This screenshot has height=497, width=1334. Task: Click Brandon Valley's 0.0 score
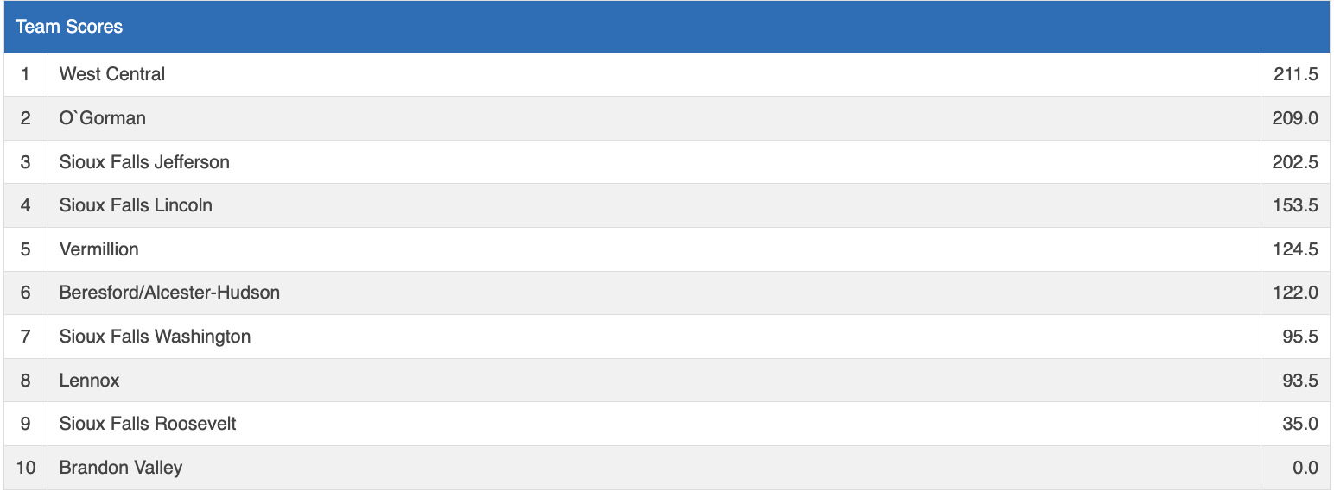click(1305, 468)
